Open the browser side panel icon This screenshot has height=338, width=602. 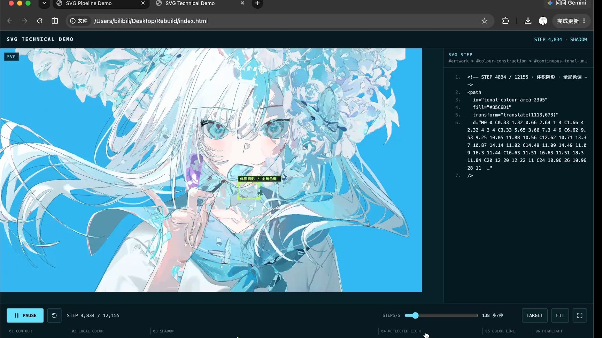click(55, 21)
